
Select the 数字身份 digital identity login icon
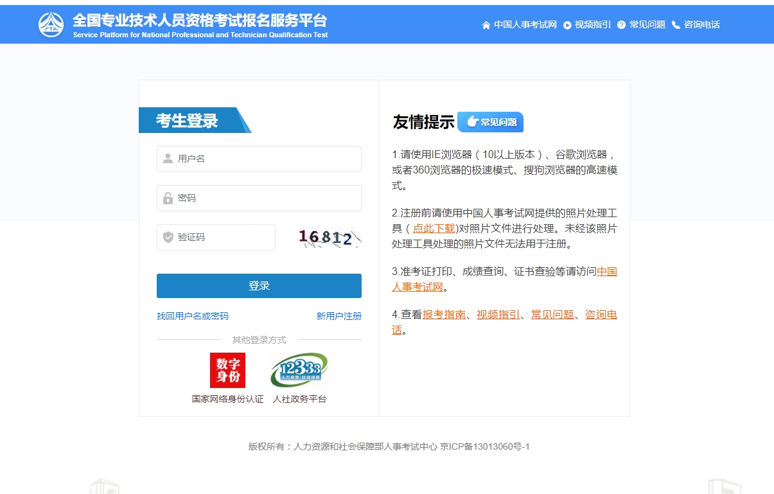pos(227,370)
